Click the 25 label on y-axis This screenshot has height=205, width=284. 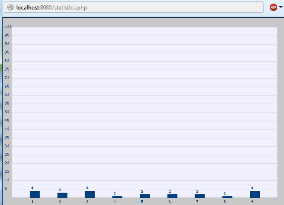click(7, 154)
